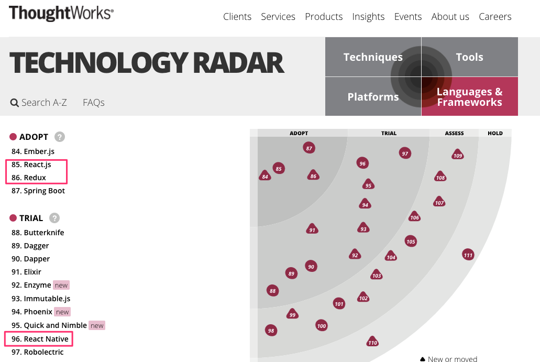Screen dimensions: 540x362
Task: Click the ThoughtWorks logo
Action: [x=61, y=14]
